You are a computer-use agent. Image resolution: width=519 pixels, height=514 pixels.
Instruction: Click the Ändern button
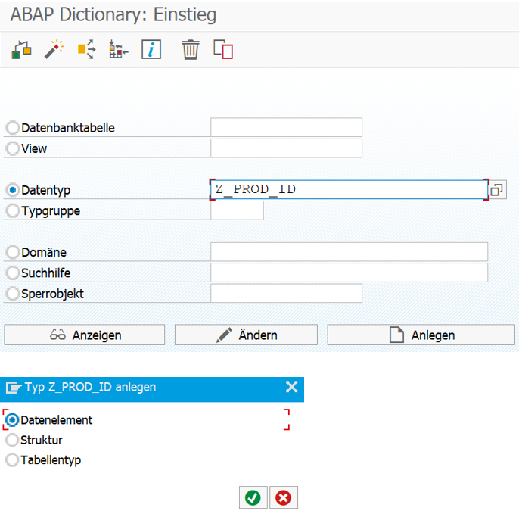tap(246, 335)
